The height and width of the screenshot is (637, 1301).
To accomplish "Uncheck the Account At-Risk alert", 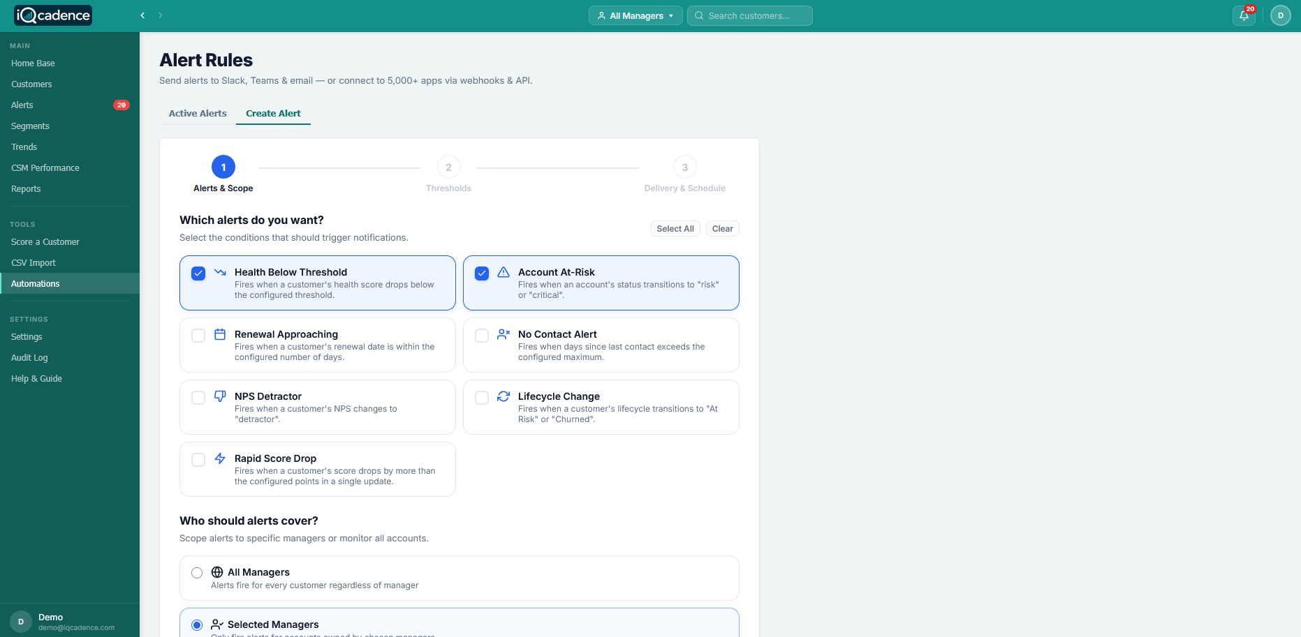I will [x=482, y=273].
